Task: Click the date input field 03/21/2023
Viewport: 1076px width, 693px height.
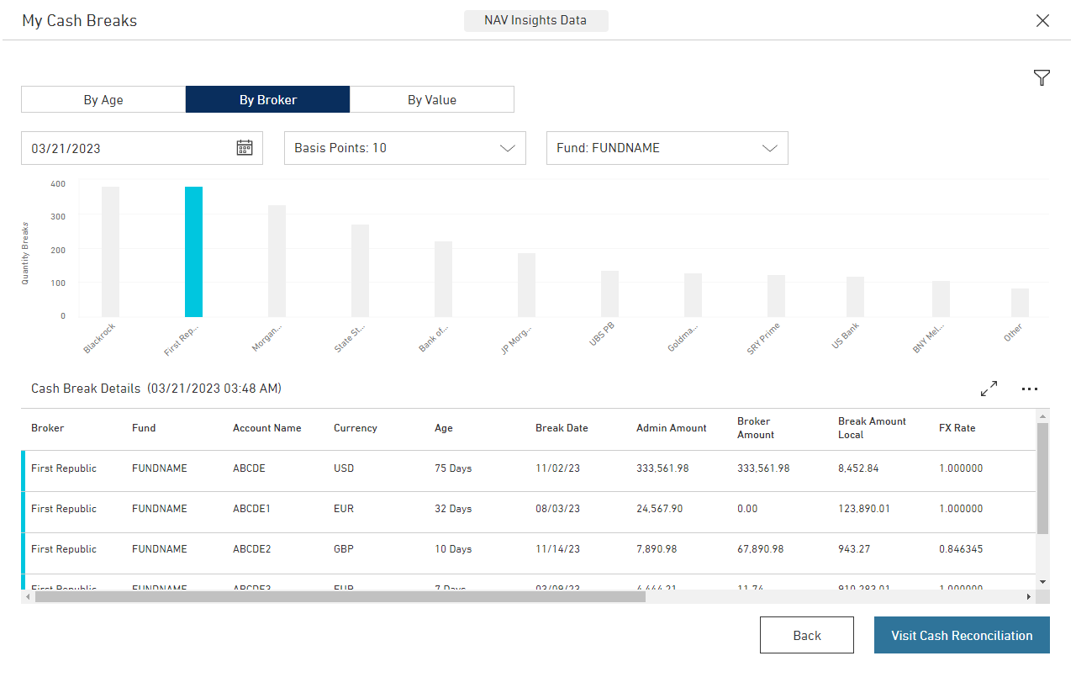Action: [x=126, y=148]
